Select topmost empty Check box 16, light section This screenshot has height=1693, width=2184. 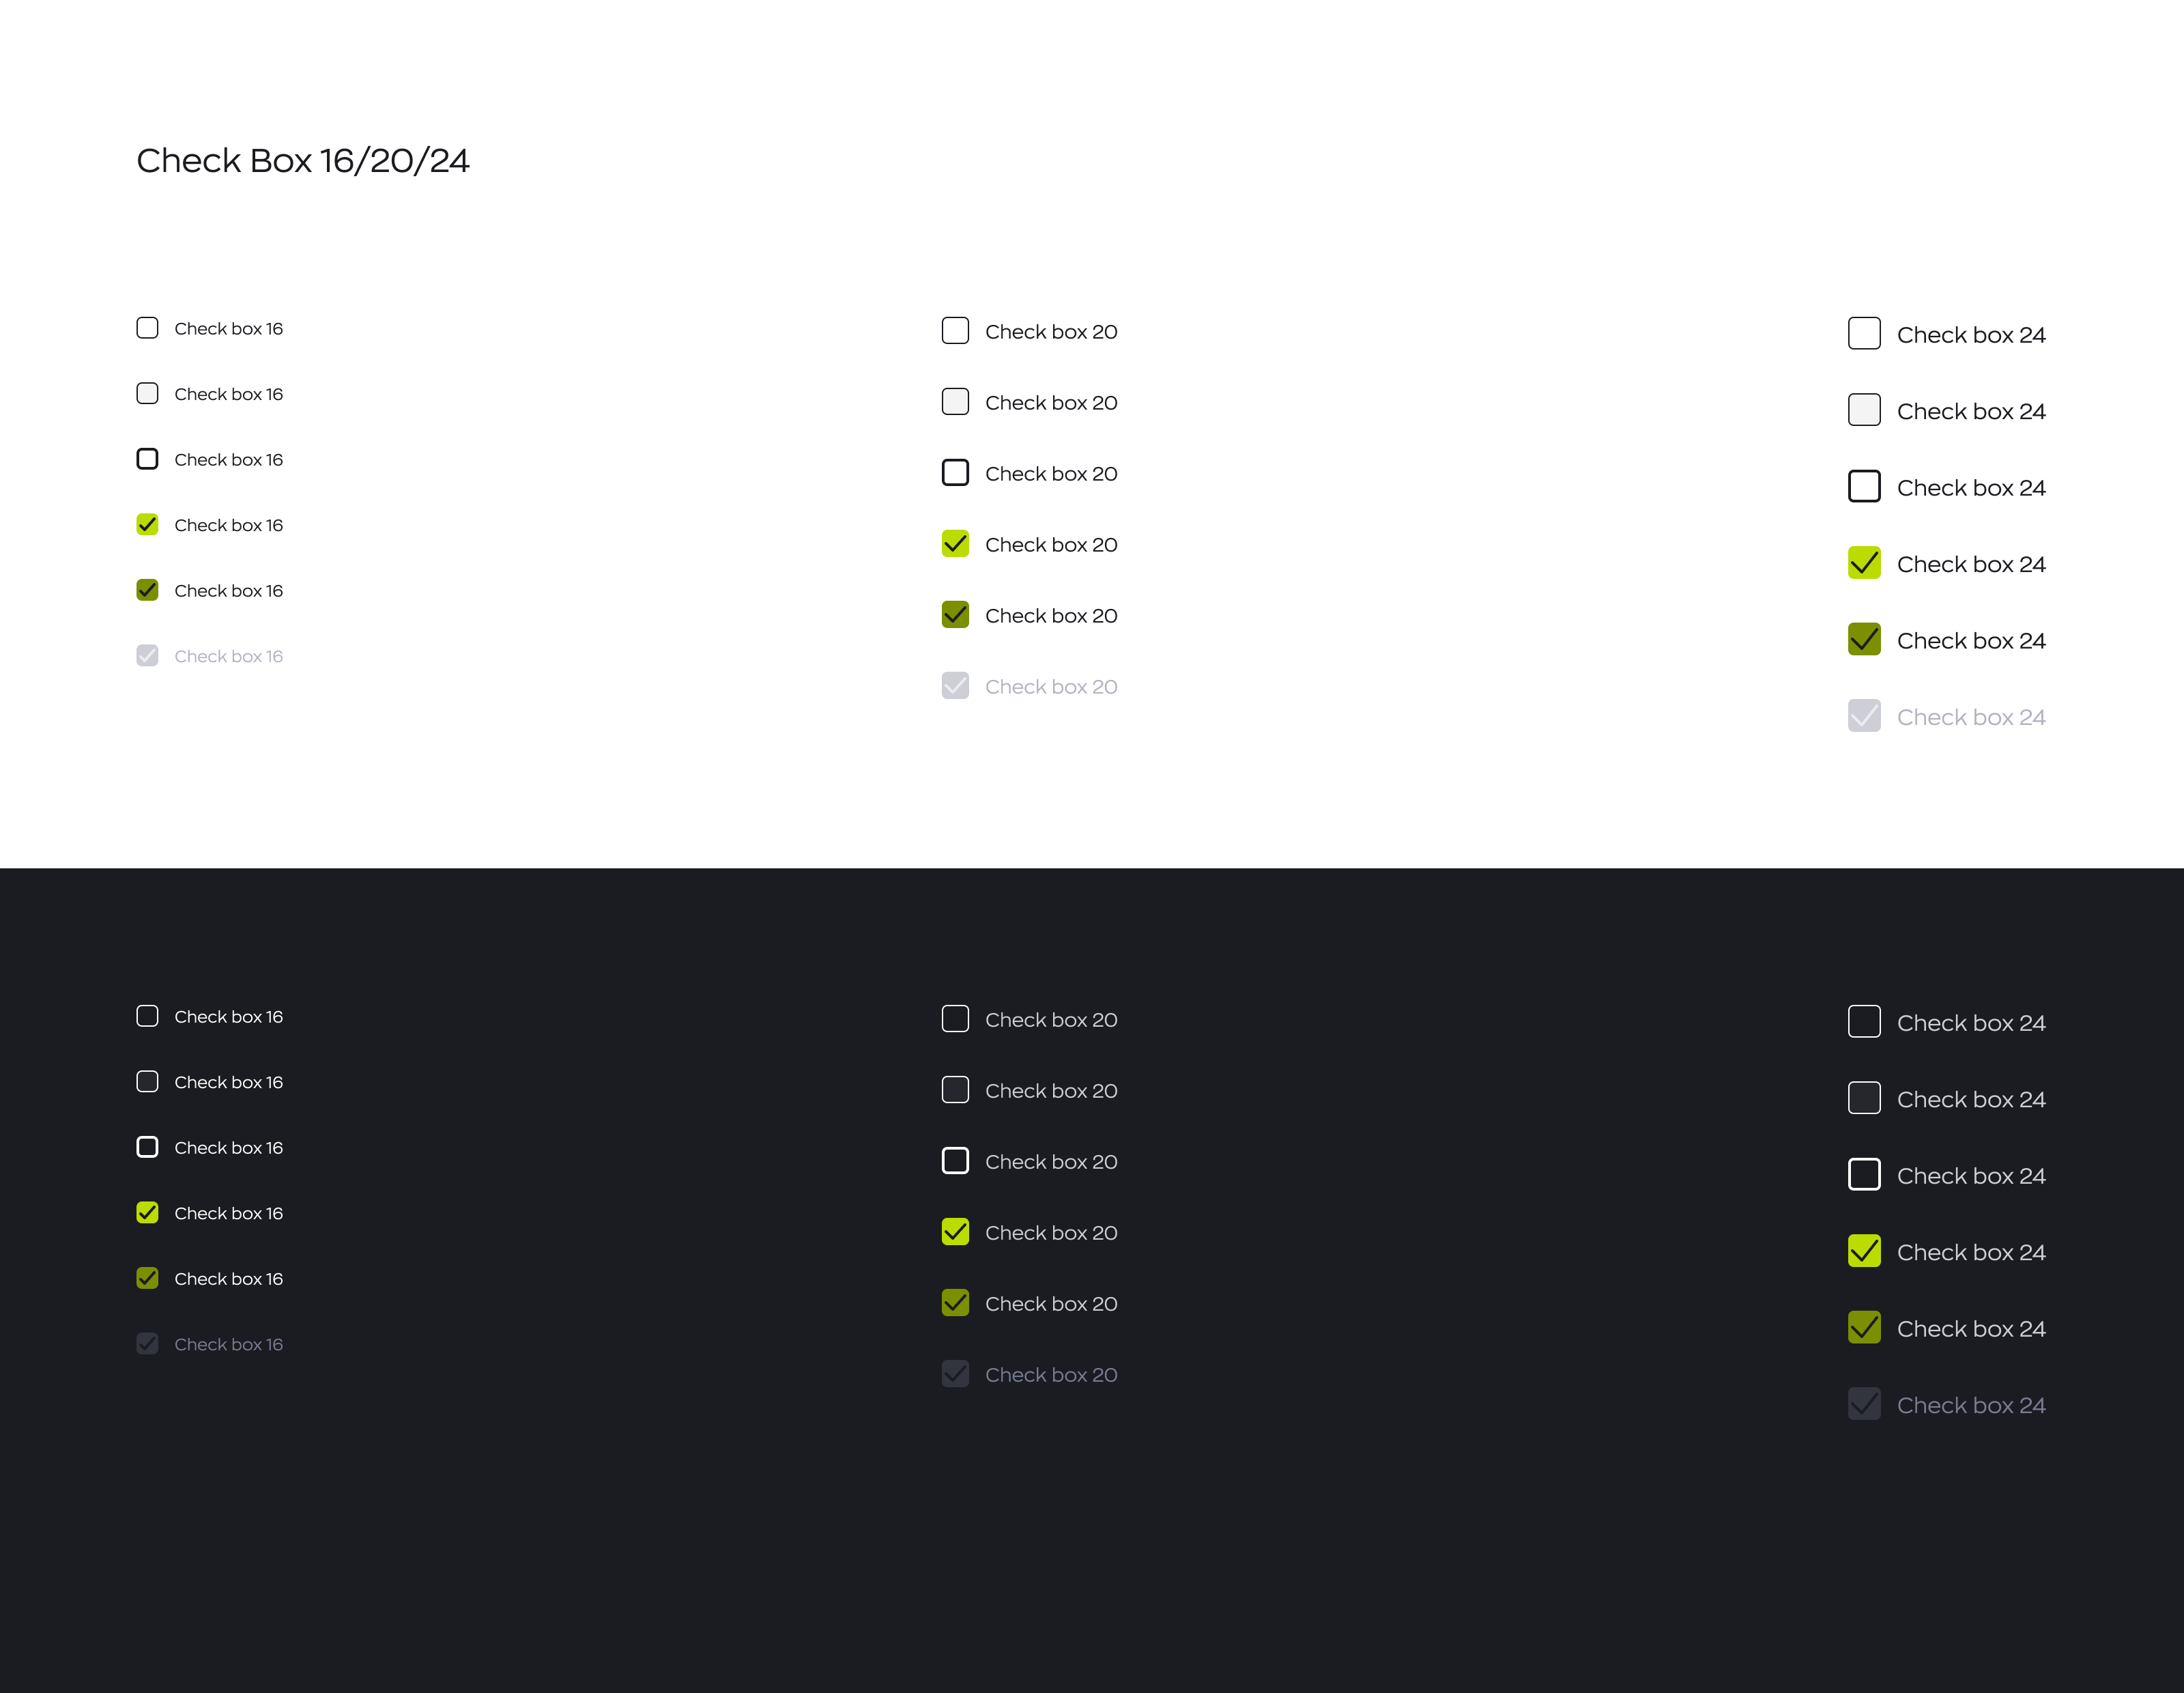click(147, 328)
